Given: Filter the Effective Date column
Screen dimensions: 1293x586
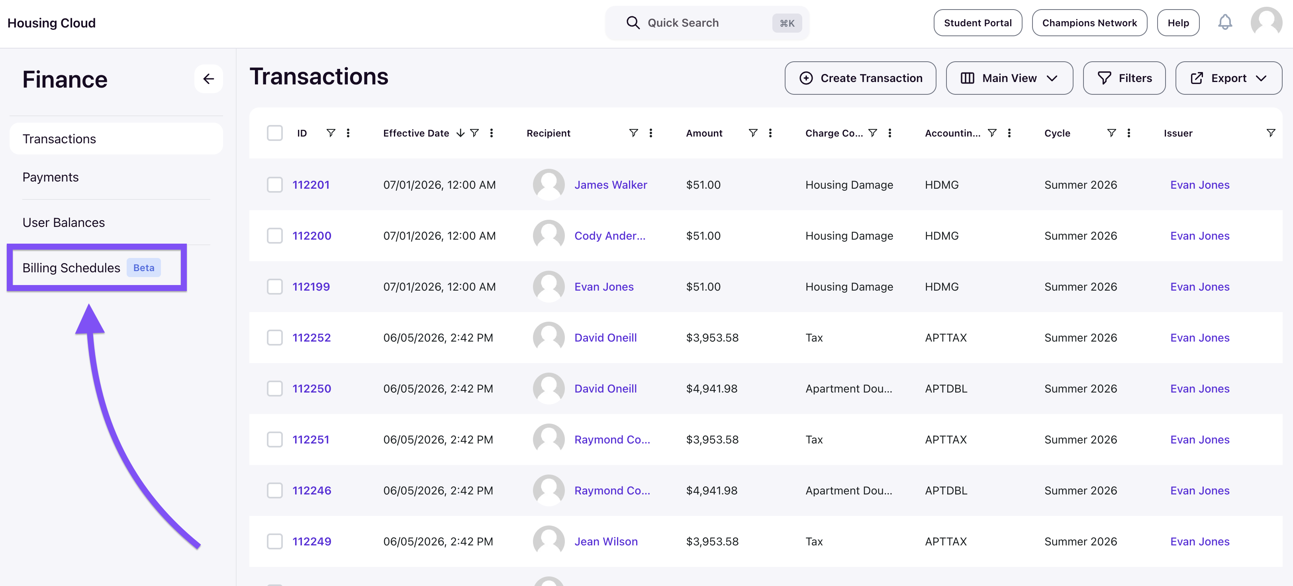Looking at the screenshot, I should [474, 133].
